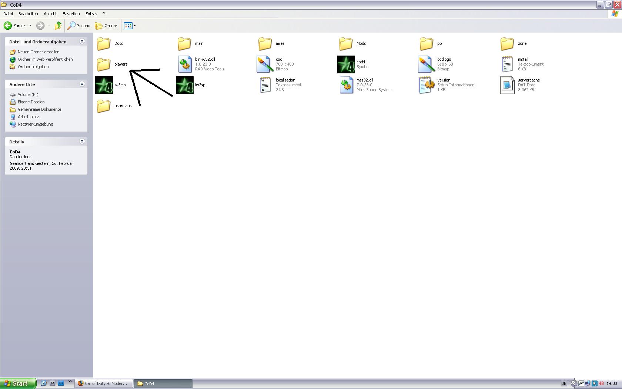This screenshot has width=622, height=389.
Task: Click the Windows Start button
Action: [x=18, y=383]
